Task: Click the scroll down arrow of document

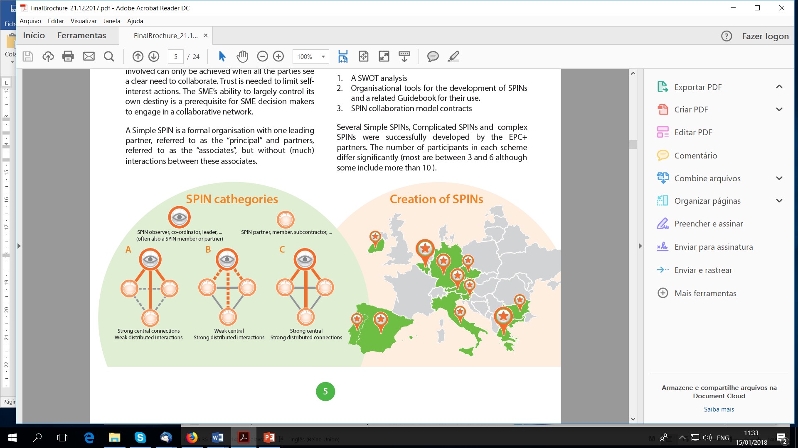Action: click(x=633, y=419)
